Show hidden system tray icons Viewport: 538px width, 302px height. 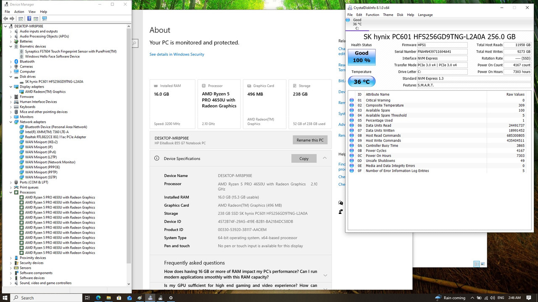click(x=473, y=298)
